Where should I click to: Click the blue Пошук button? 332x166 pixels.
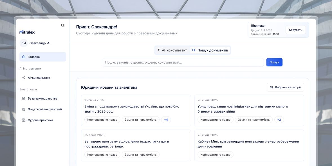(x=274, y=62)
